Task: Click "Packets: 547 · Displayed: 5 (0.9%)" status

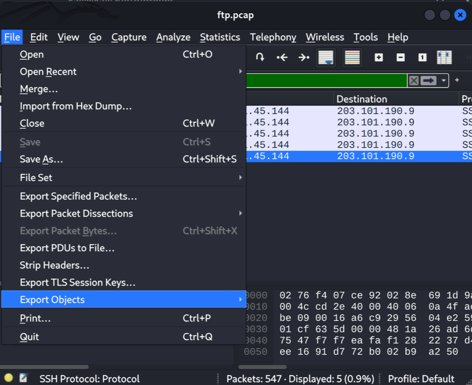Action: click(x=300, y=379)
